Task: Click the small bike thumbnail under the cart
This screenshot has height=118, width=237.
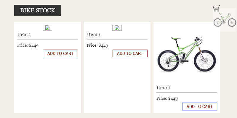Action: pos(225,20)
